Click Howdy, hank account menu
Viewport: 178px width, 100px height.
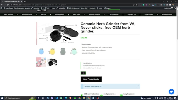(x=168, y=8)
